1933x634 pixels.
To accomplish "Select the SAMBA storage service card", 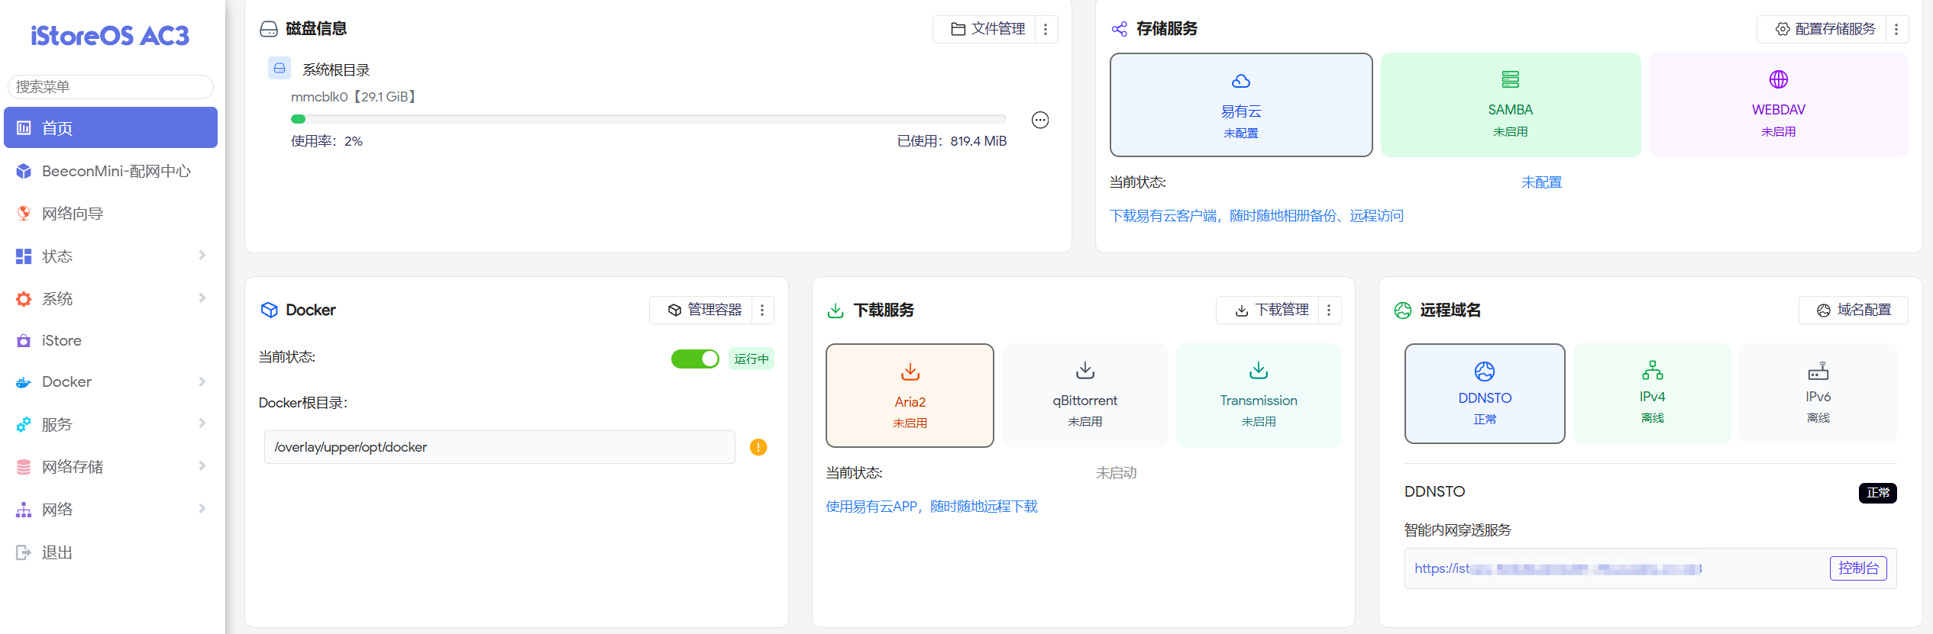I will 1509,105.
